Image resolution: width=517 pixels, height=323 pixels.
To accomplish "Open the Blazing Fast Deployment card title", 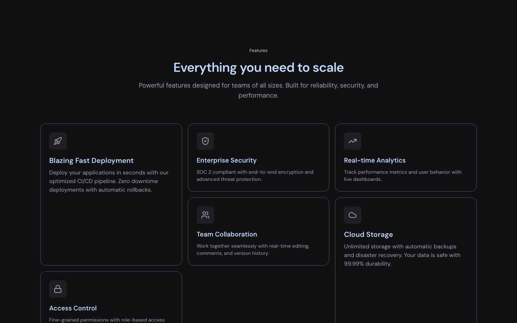I will pyautogui.click(x=91, y=160).
